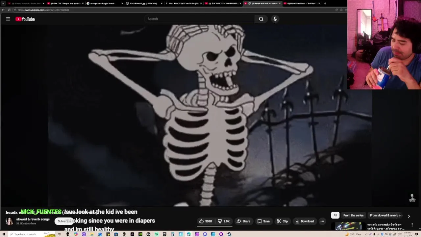Select the From the series chip
Viewport: 421px width, 237px height.
[x=353, y=215]
